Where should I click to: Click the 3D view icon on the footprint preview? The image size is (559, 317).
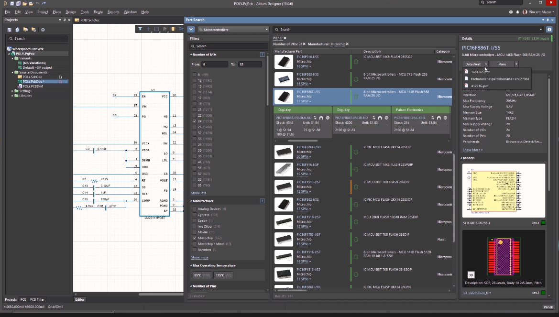[471, 275]
